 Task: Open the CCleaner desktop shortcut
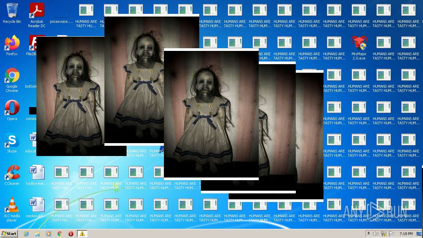point(12,175)
